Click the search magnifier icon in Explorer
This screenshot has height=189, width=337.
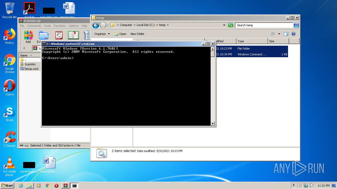coord(296,25)
